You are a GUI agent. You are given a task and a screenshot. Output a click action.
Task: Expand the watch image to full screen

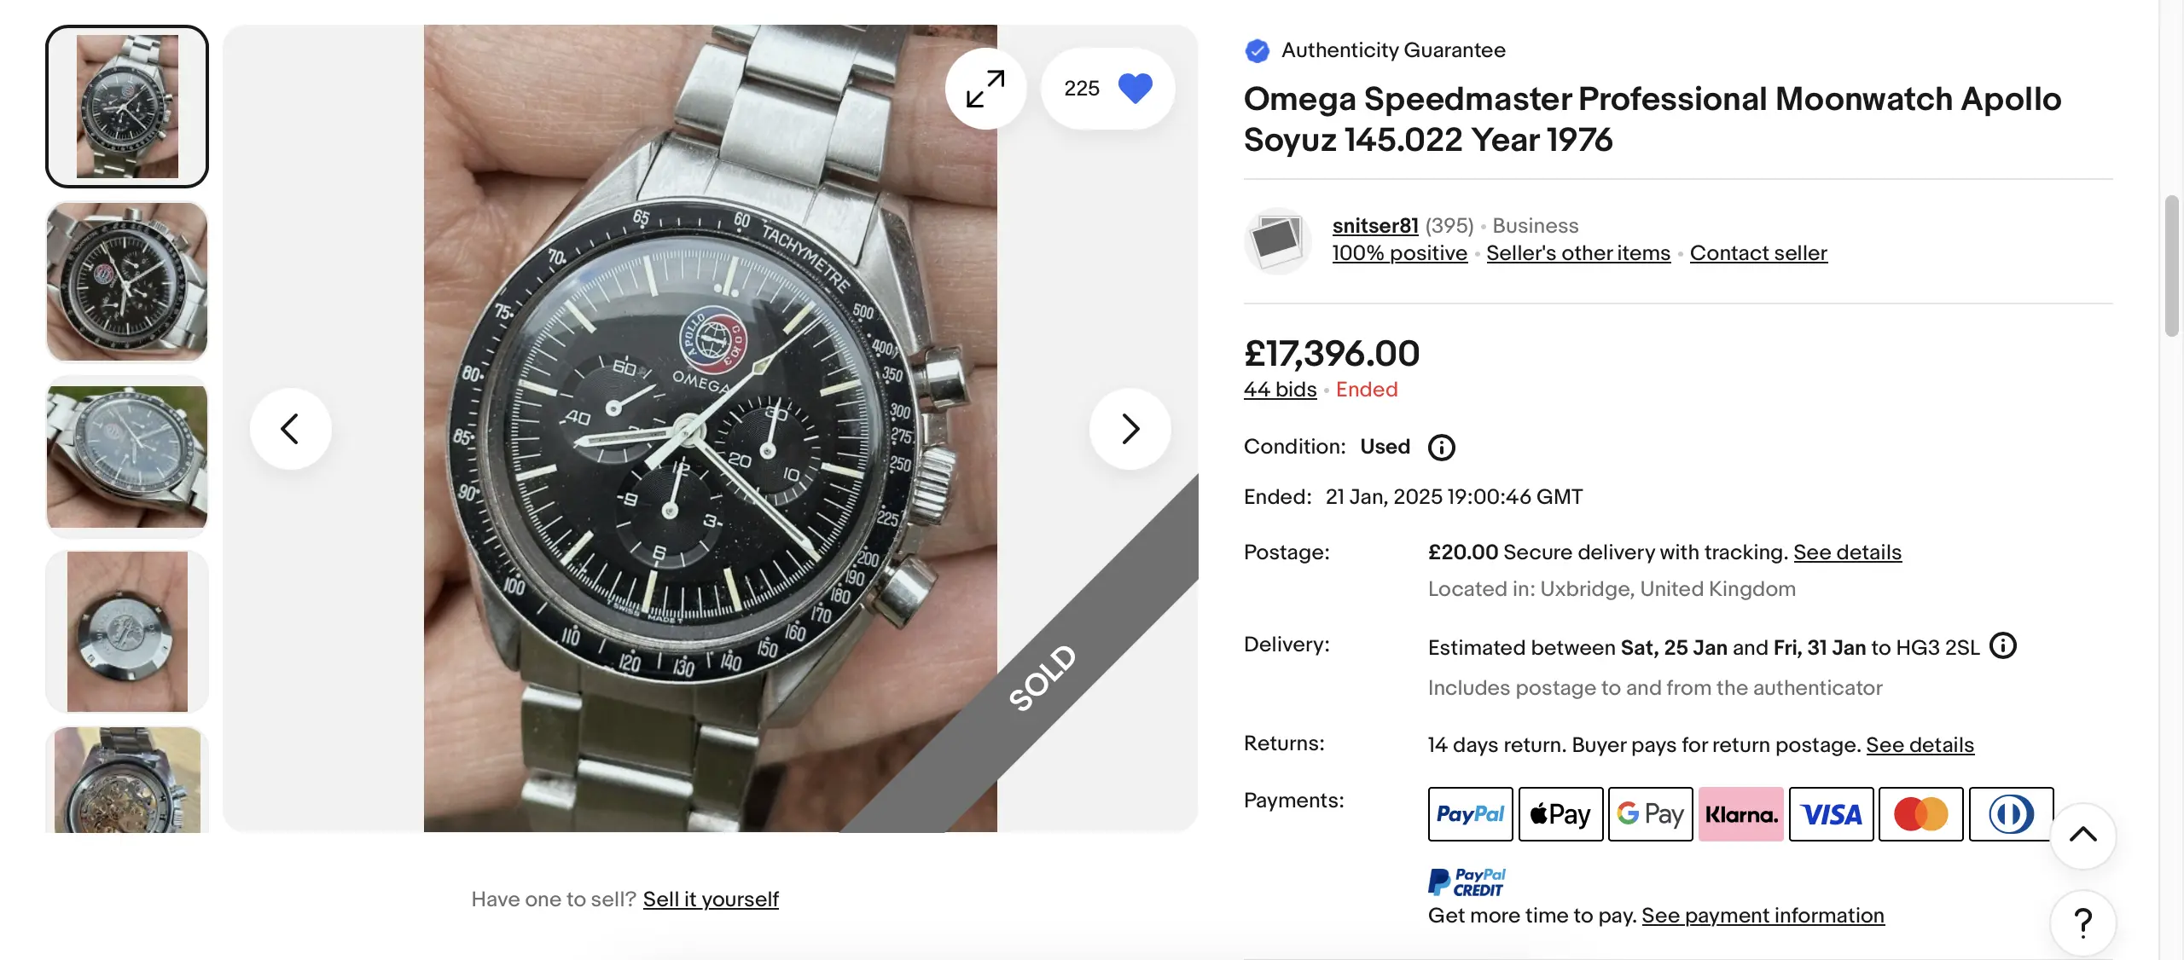[985, 89]
